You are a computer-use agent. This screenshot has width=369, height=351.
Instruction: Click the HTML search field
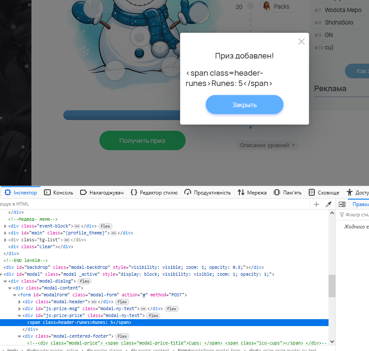[x=154, y=204]
